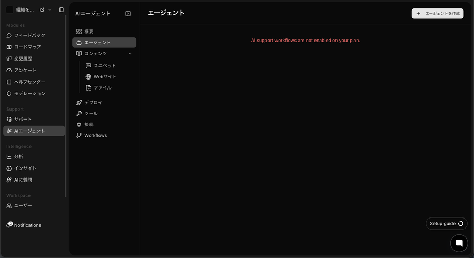Click the plan error message text
The width and height of the screenshot is (474, 258).
click(x=305, y=41)
